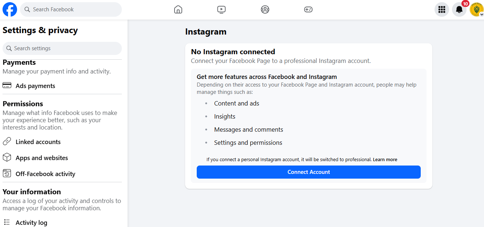Click the Linked accounts chain icon
484x227 pixels.
click(x=7, y=142)
